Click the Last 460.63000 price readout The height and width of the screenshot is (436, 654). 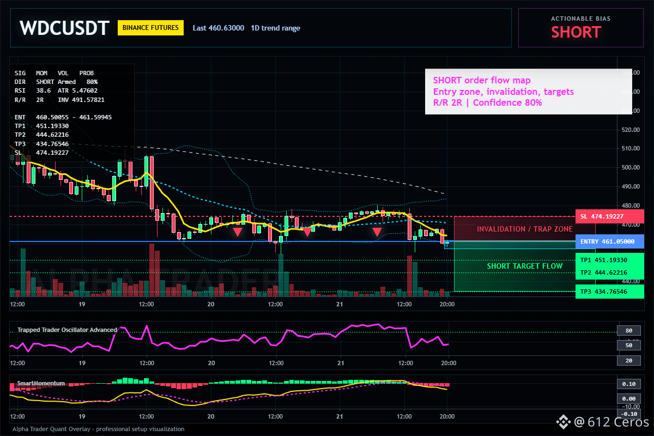[x=219, y=28]
